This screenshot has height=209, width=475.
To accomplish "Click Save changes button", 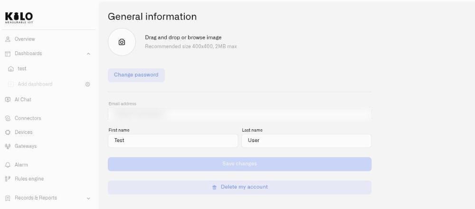I will [x=239, y=164].
